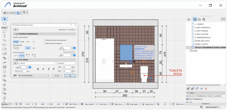Select the Beam tool in the toolbox
This screenshot has width=227, height=110.
click(4, 40)
